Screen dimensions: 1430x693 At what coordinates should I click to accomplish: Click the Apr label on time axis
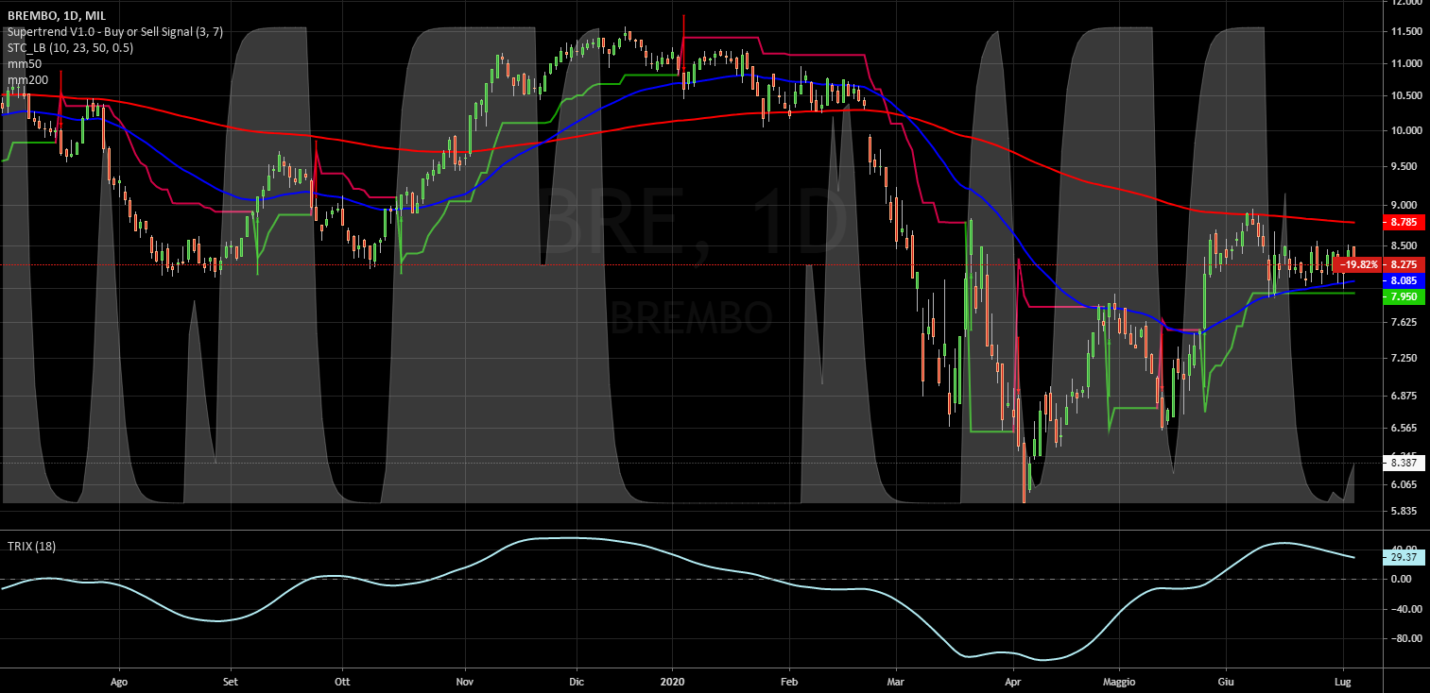tap(1013, 680)
